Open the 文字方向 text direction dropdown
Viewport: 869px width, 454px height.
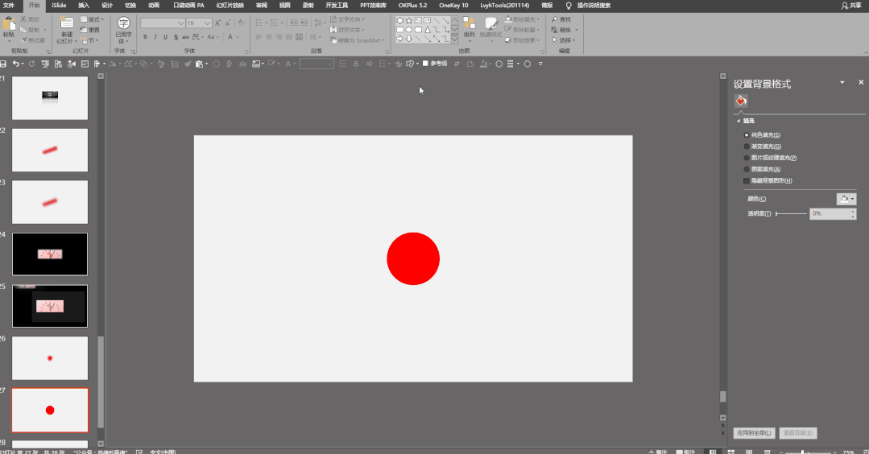tap(347, 19)
